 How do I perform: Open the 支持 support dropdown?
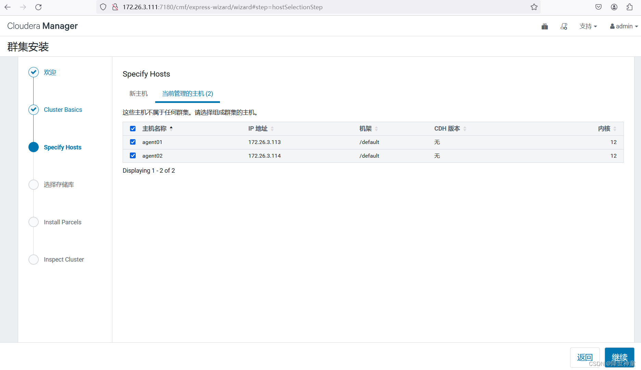pos(588,26)
